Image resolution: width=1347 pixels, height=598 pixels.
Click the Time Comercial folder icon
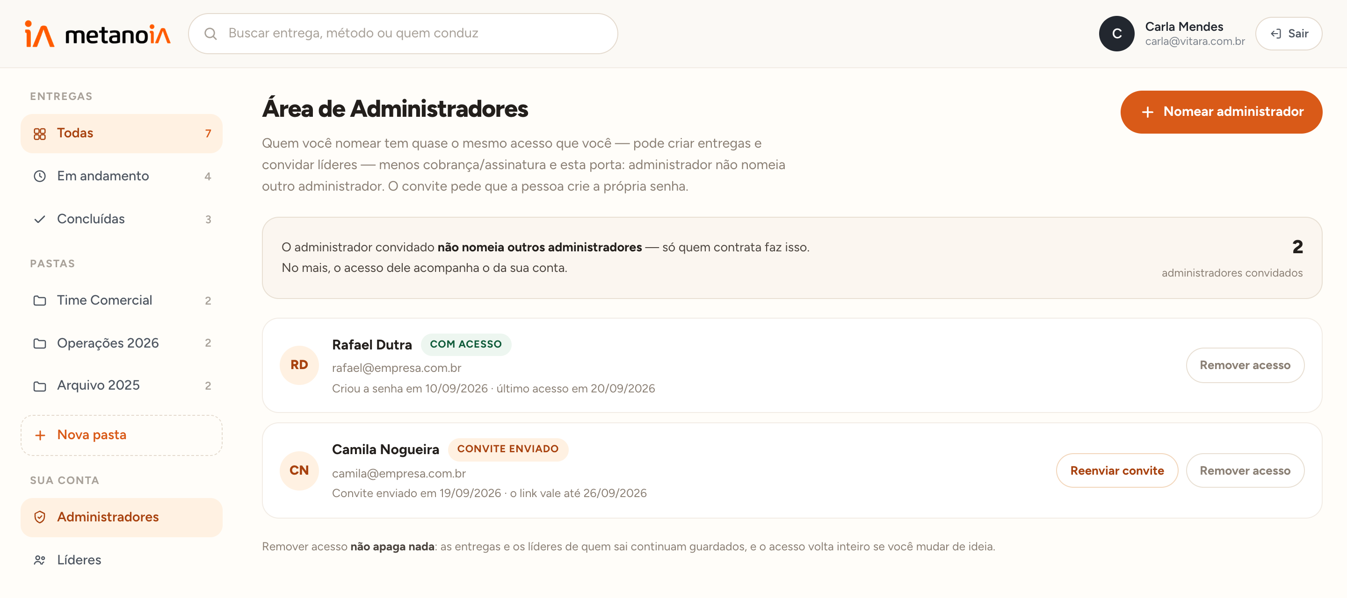40,301
